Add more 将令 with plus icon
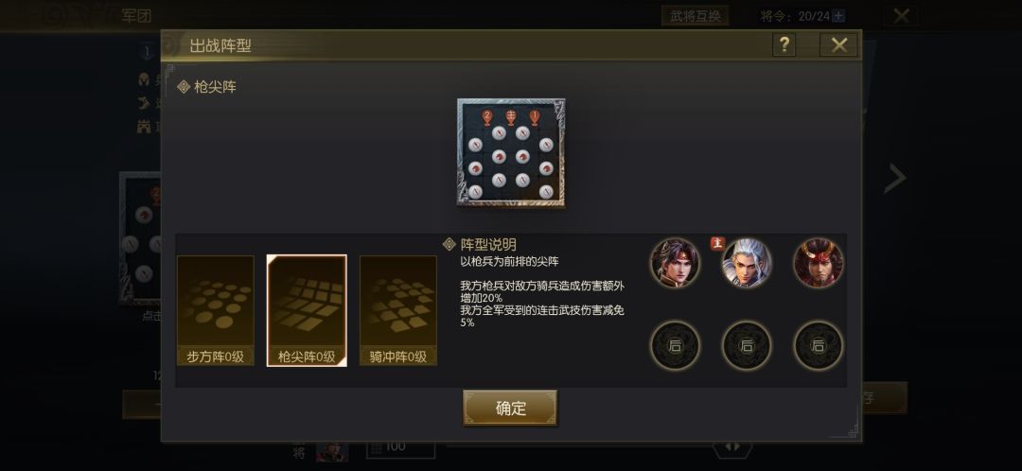This screenshot has height=471, width=1022. click(x=838, y=16)
